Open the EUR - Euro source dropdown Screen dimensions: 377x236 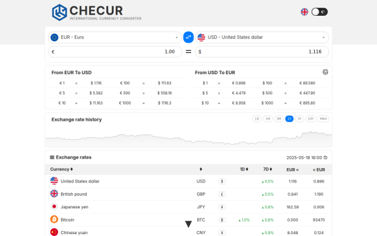(115, 37)
